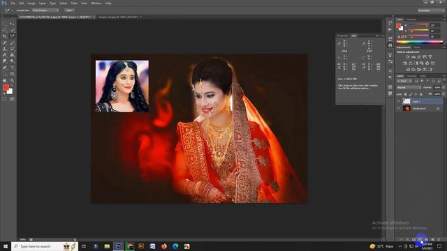
Task: Toggle lock image pixels
Action: 411,94
